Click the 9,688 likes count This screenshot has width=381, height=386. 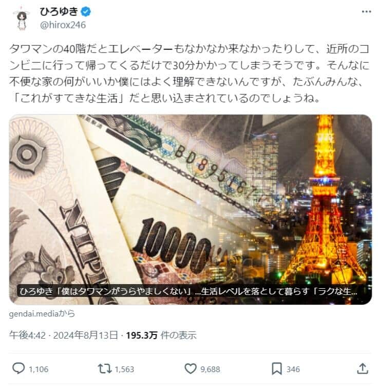[x=210, y=369]
